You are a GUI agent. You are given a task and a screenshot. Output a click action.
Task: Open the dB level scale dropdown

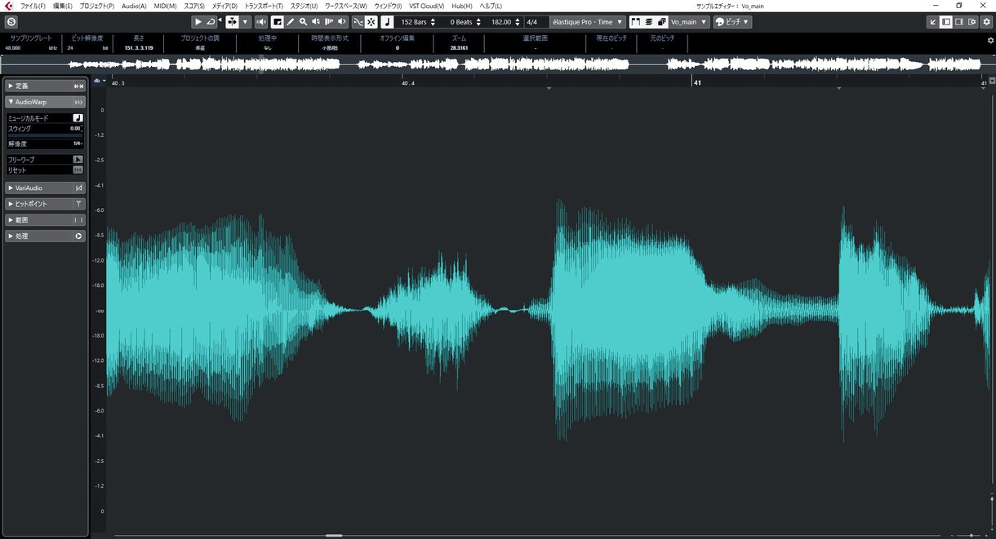[100, 81]
